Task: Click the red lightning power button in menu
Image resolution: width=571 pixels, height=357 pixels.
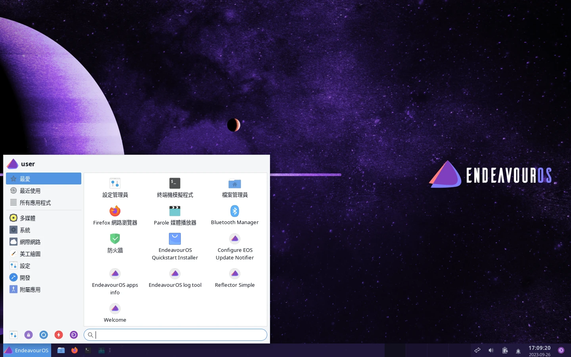Action: [x=59, y=335]
